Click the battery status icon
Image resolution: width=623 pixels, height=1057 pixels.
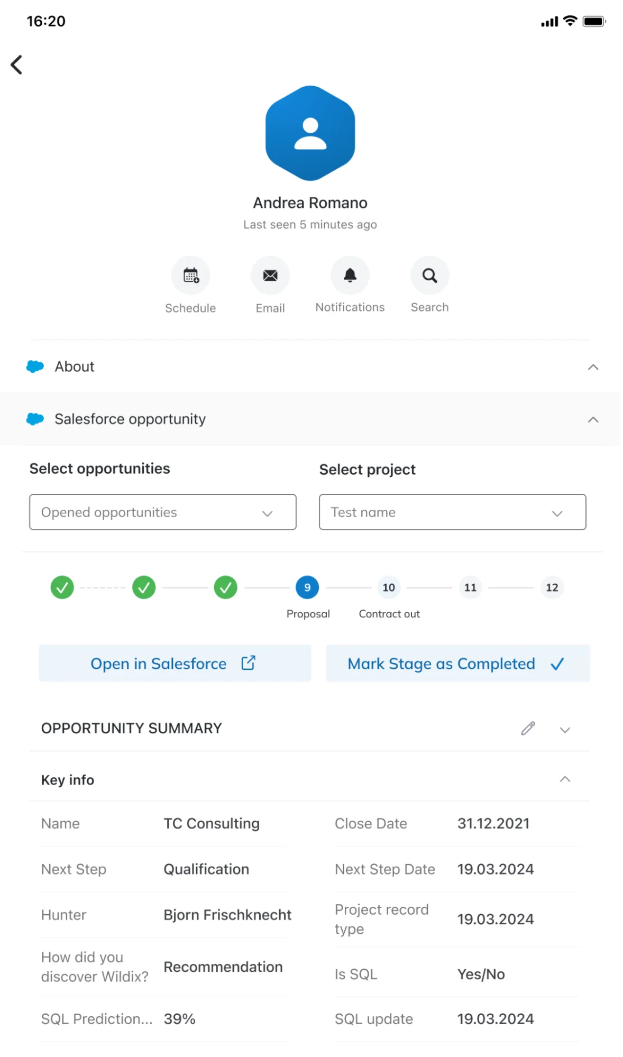point(594,22)
